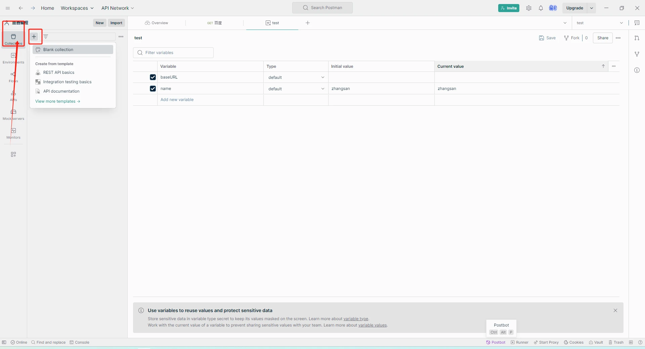Click the View more templates link

point(58,101)
